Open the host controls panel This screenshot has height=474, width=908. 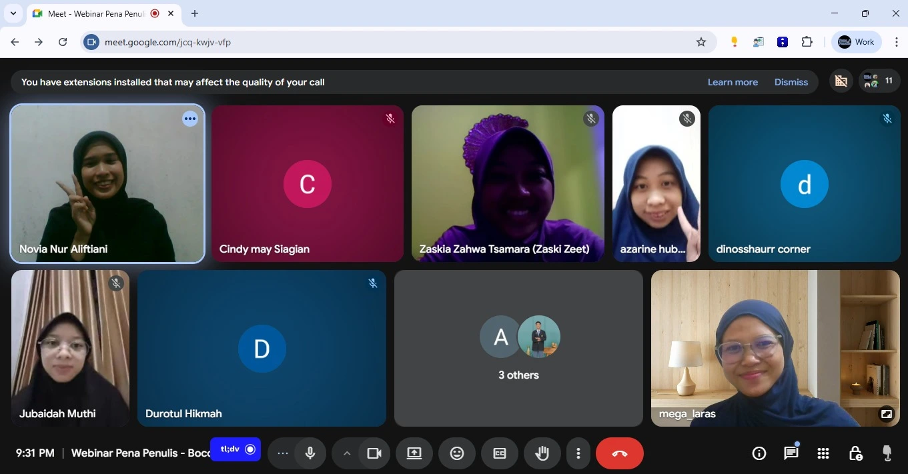855,453
